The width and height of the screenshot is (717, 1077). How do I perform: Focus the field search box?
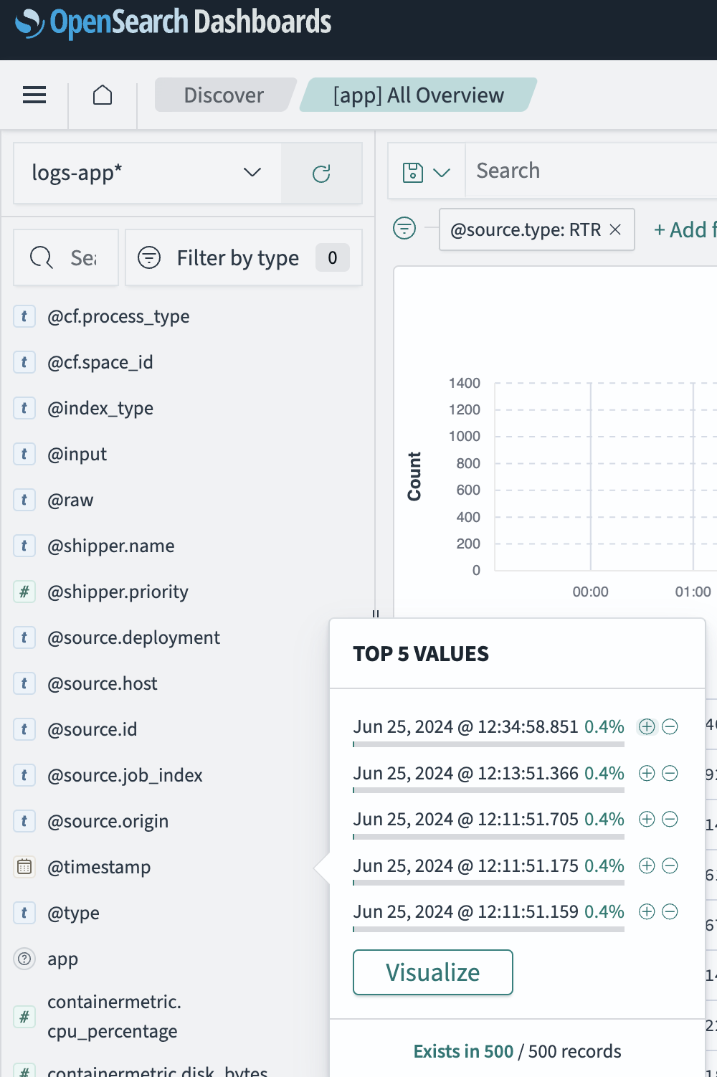point(66,257)
